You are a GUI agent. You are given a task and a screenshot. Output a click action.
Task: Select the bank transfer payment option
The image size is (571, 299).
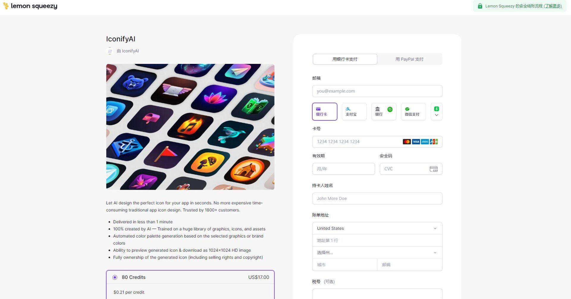click(384, 111)
